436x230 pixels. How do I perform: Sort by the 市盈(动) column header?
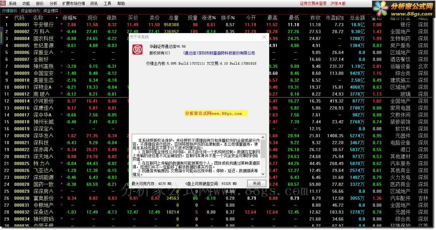click(334, 18)
